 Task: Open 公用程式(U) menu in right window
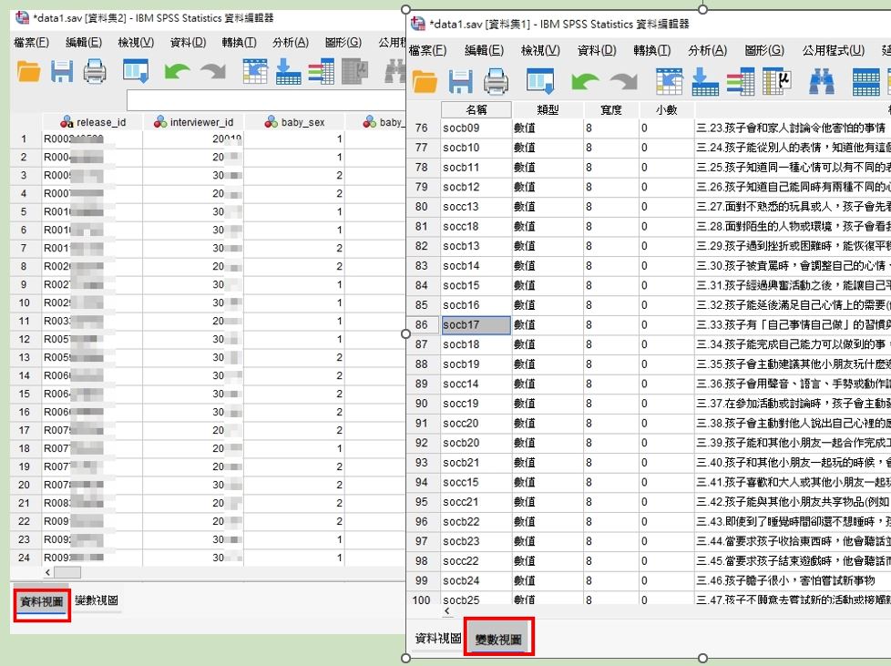coord(833,50)
